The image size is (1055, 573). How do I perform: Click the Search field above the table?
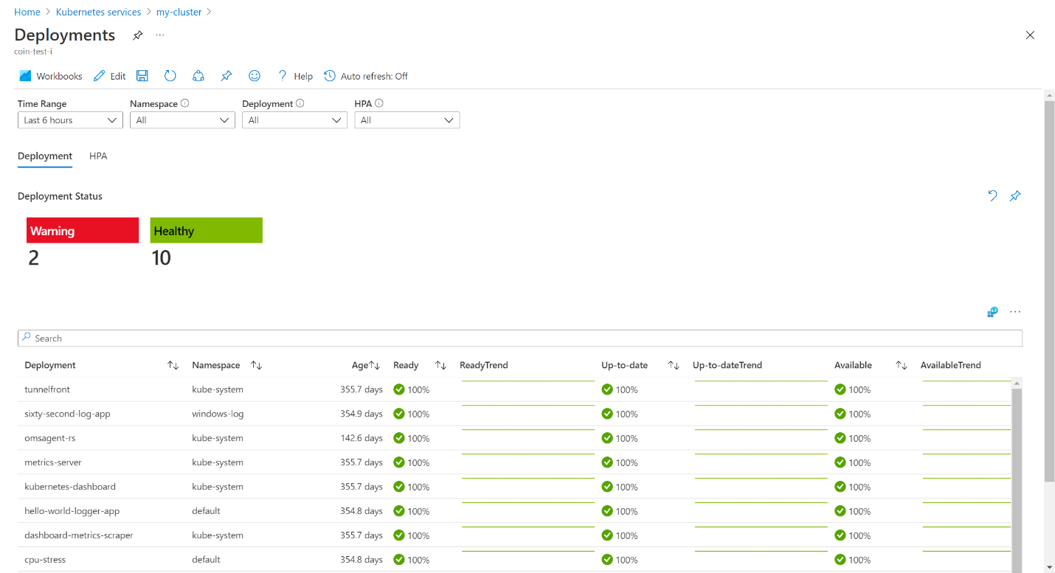click(x=520, y=338)
